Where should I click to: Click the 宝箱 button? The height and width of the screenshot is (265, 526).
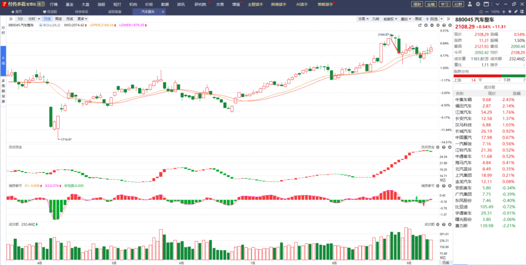(430, 4)
